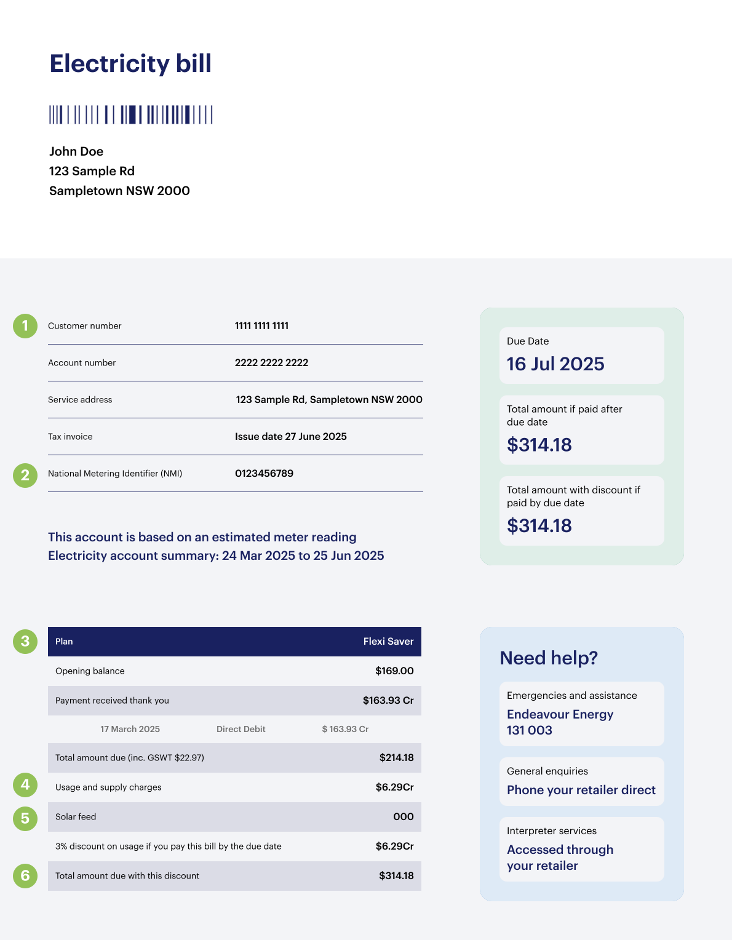Viewport: 732px width, 940px height.
Task: Click the NMI value 0123456789
Action: tap(264, 474)
